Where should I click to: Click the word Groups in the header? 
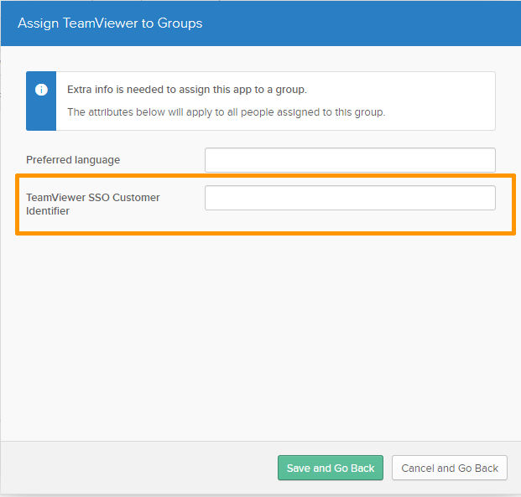tap(180, 23)
